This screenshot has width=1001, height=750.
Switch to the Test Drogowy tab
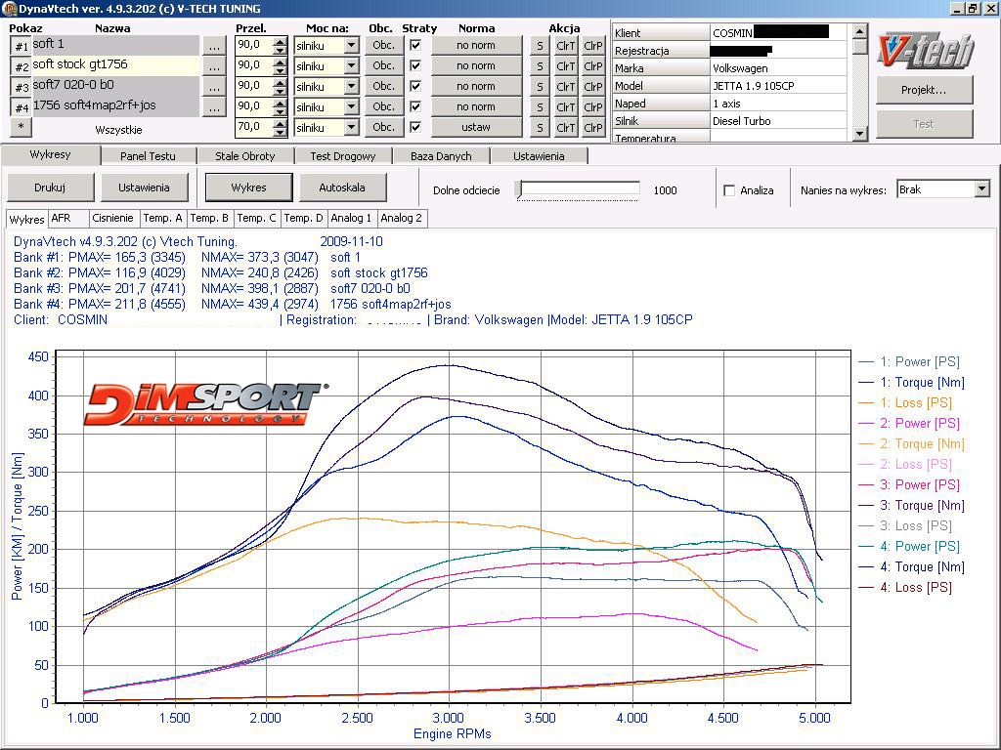coord(342,156)
